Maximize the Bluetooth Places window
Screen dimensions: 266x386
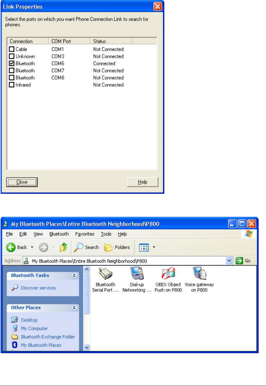pyautogui.click(x=241, y=224)
